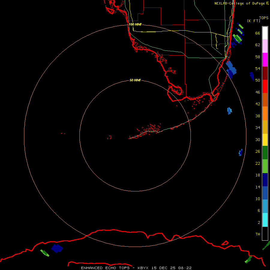Pick the cyan legend swatch
Screen dimensions: 270x270
pos(265,220)
